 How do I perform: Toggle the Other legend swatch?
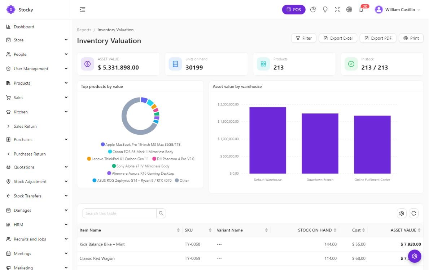[x=177, y=180]
